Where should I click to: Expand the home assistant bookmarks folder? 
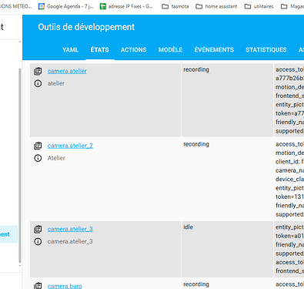(216, 6)
